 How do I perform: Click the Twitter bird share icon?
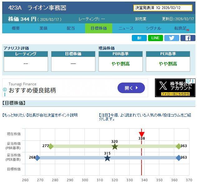click(171, 38)
